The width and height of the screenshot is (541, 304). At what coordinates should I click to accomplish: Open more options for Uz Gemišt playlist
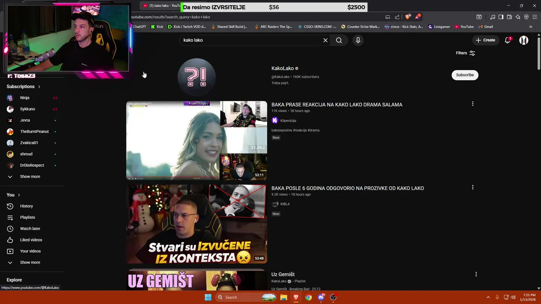(x=476, y=274)
